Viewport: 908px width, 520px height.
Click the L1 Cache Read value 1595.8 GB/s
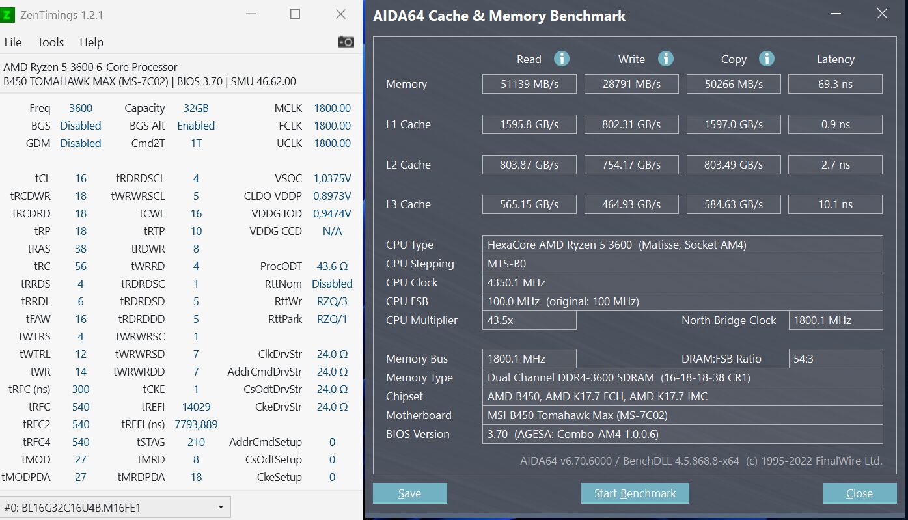[x=529, y=124]
